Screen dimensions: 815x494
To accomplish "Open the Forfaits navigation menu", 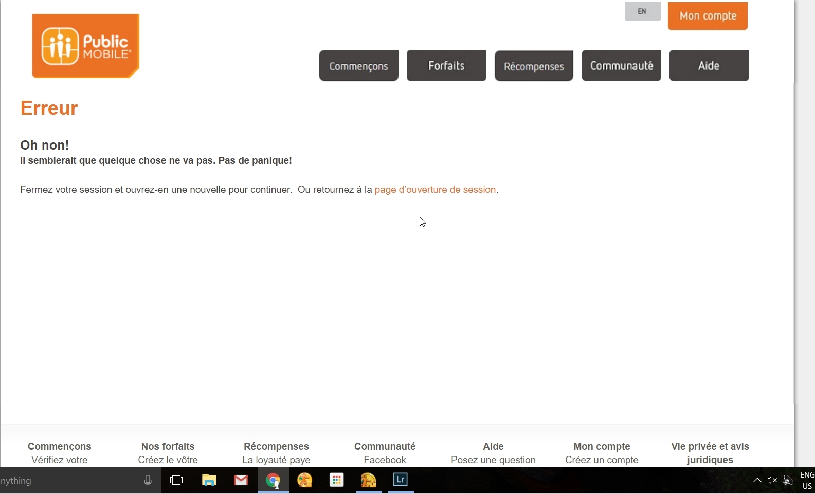I will point(446,65).
